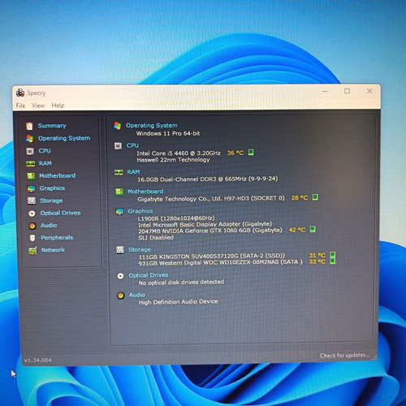Click the version number v1.34.084
The image size is (406, 406).
[x=37, y=361]
